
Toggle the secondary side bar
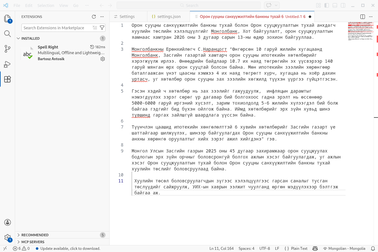342,5
